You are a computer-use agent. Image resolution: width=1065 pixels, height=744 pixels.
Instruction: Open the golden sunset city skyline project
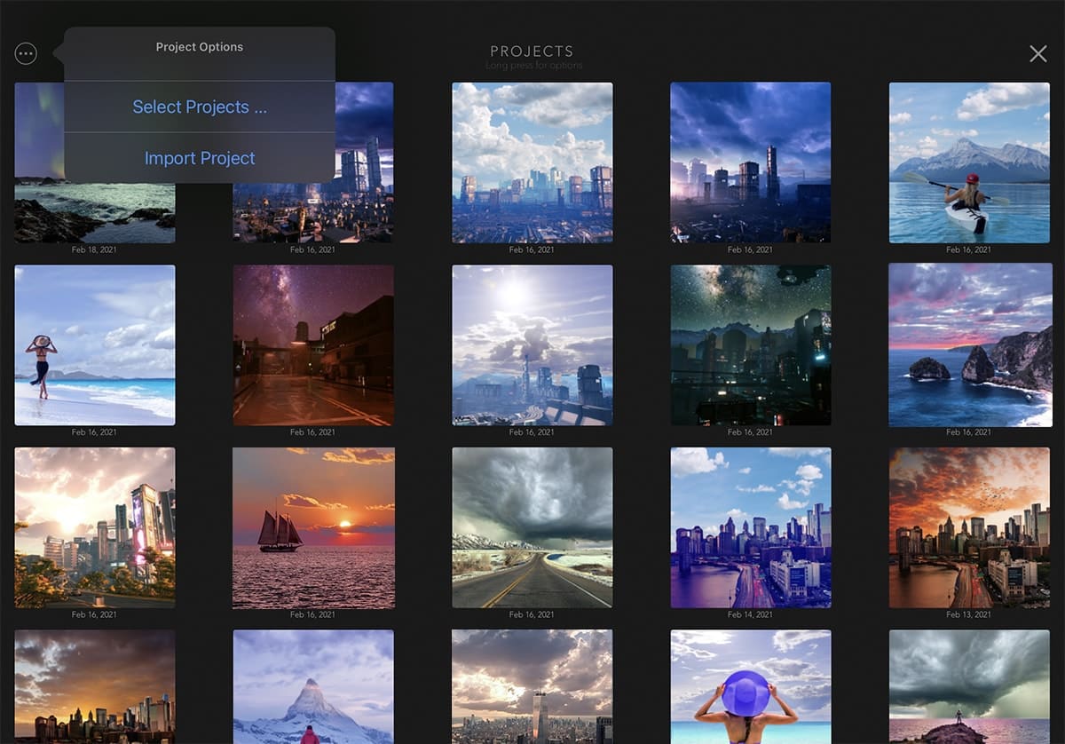pos(95,687)
